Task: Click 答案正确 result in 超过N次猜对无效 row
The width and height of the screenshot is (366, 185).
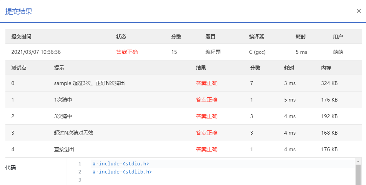Action: 207,133
